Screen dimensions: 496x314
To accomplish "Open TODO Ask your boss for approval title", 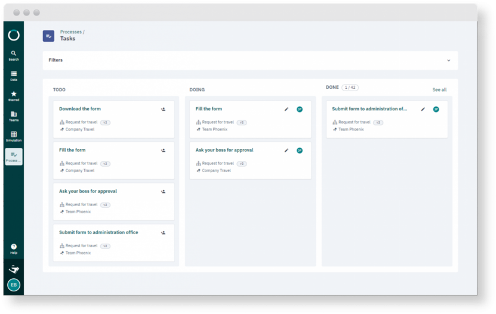I will [x=88, y=191].
